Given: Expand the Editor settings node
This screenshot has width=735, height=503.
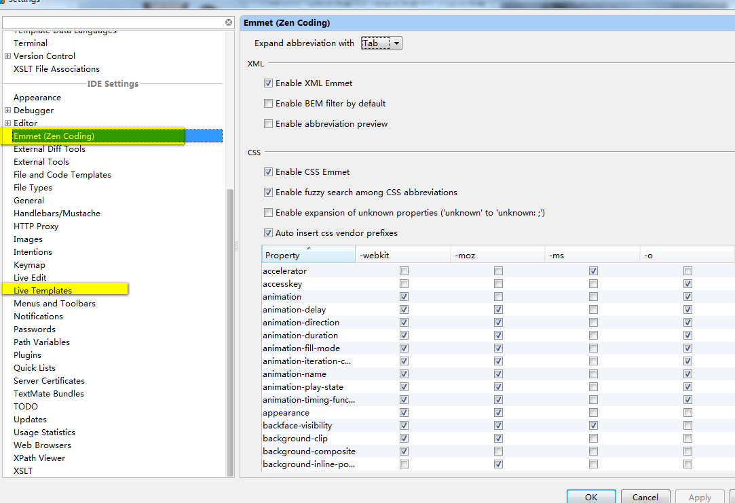Looking at the screenshot, I should 7,123.
